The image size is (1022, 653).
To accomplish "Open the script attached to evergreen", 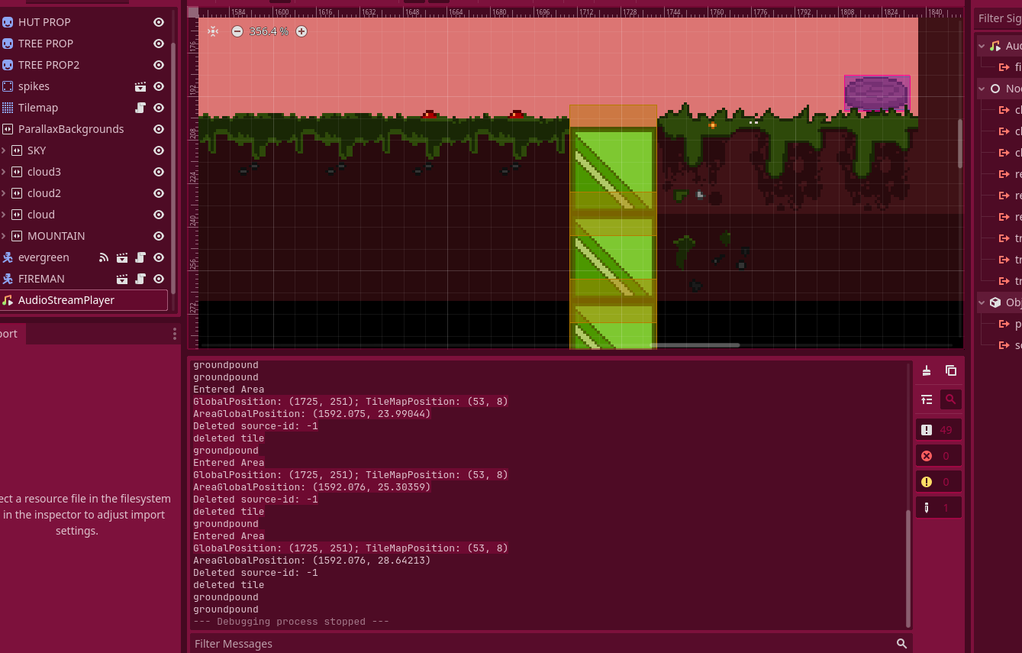I will click(x=140, y=257).
